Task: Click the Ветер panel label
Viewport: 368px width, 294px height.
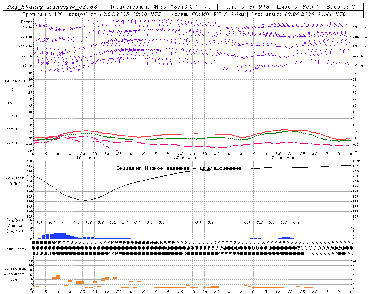Action: pyautogui.click(x=27, y=22)
